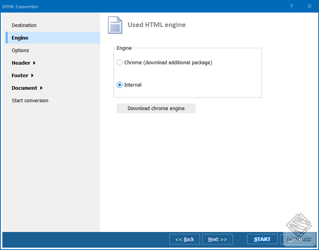Click the HTML document page icon
Image resolution: width=319 pixels, height=250 pixels.
pos(115,25)
